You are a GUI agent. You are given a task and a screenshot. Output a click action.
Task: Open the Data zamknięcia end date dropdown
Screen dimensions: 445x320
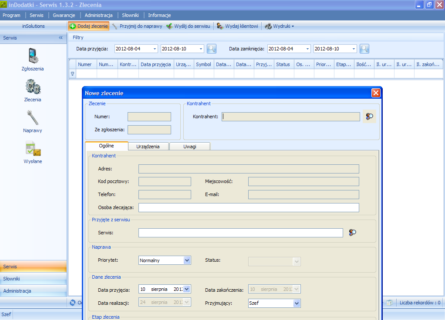tap(354, 49)
